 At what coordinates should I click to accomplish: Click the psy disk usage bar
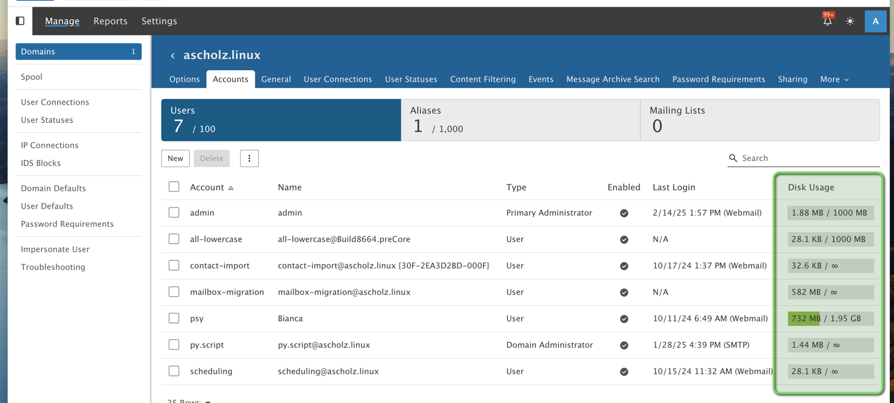pos(830,318)
